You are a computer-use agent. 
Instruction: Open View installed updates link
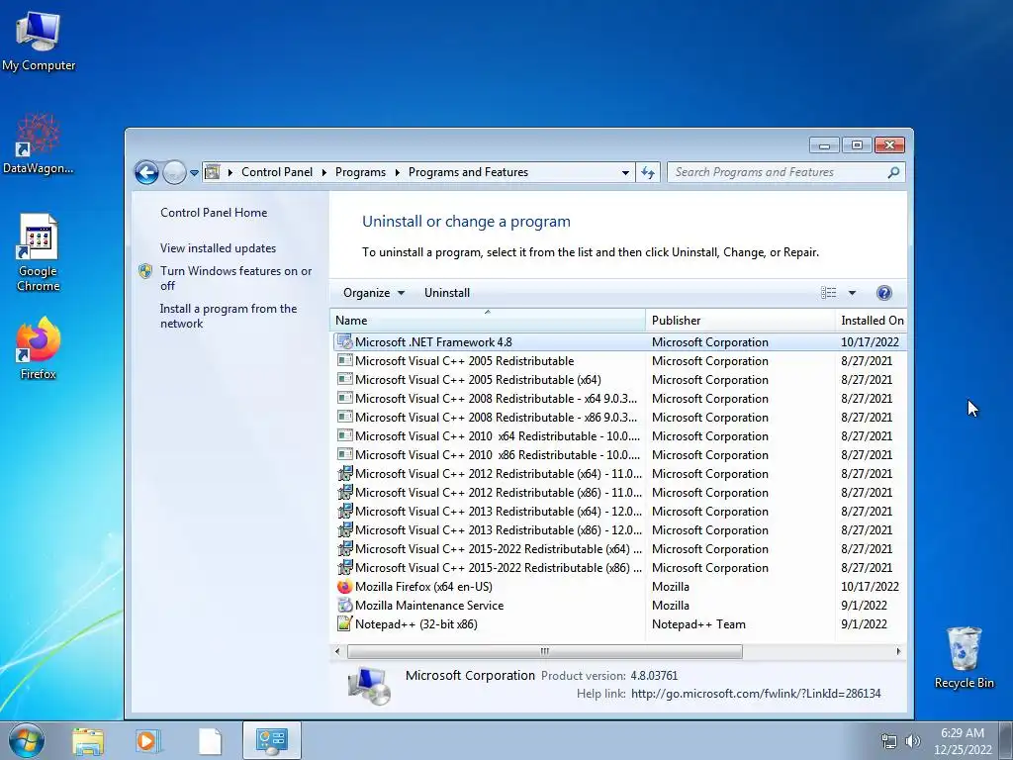pyautogui.click(x=218, y=248)
